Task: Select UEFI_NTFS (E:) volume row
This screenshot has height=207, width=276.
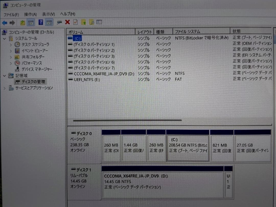Action: (x=169, y=79)
